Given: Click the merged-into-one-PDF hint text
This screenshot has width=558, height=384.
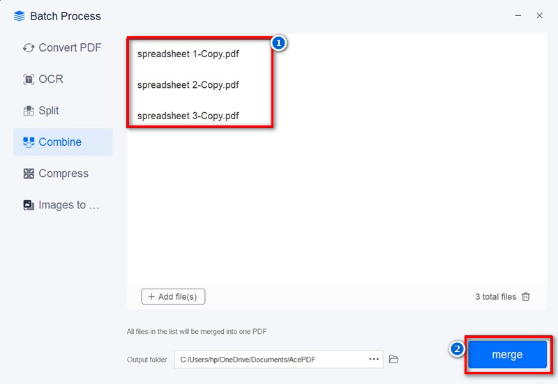Looking at the screenshot, I should pyautogui.click(x=197, y=331).
